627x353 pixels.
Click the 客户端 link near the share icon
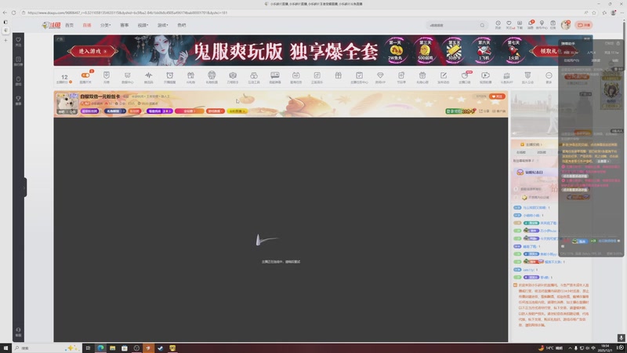tap(498, 111)
